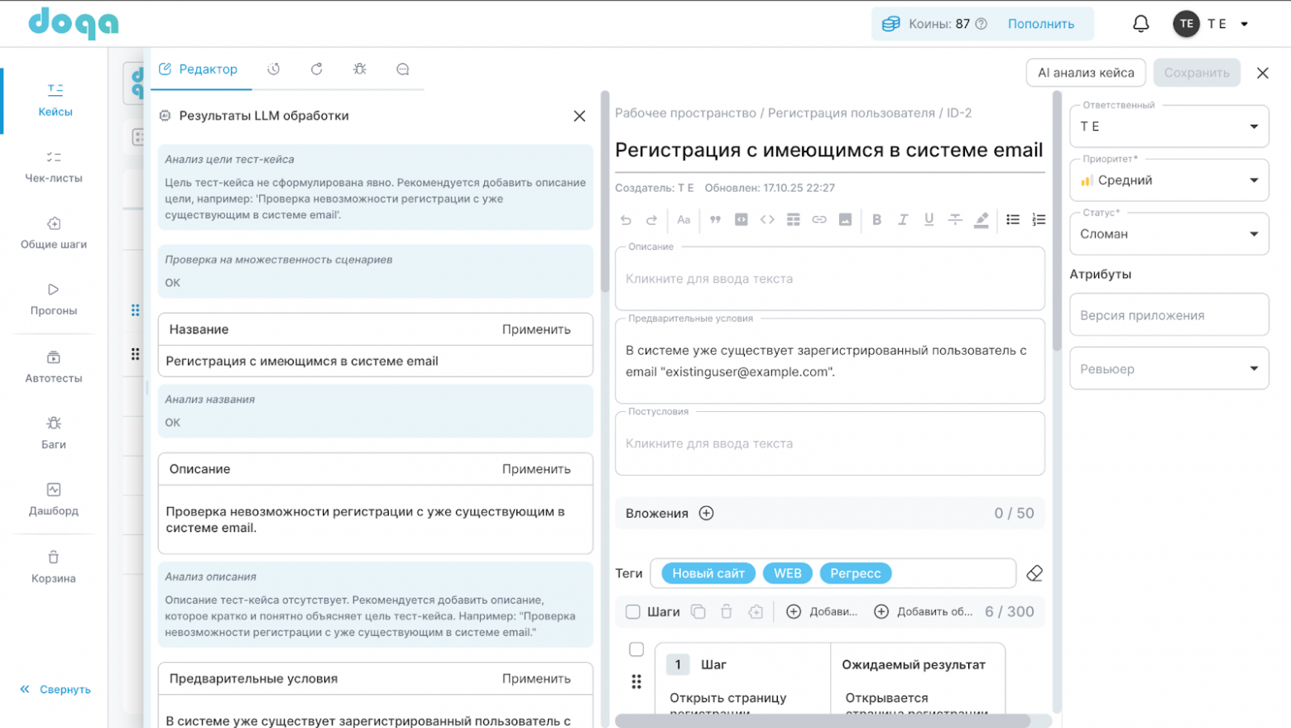Click the Bold formatting icon
The image size is (1291, 728).
click(x=876, y=219)
